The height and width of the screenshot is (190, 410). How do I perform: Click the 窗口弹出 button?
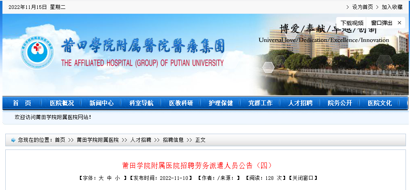click(382, 23)
